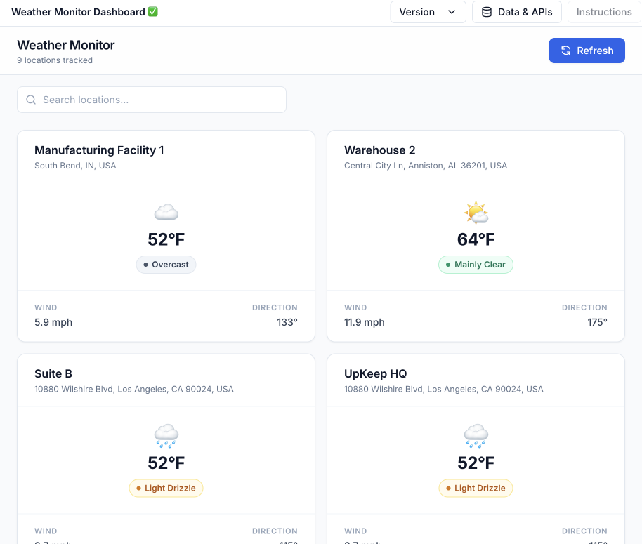Select the Manufacturing Facility 1 card title

(99, 150)
